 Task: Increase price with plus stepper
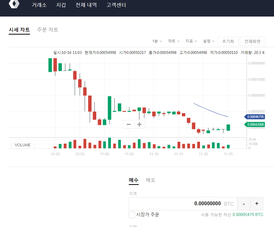(x=257, y=204)
